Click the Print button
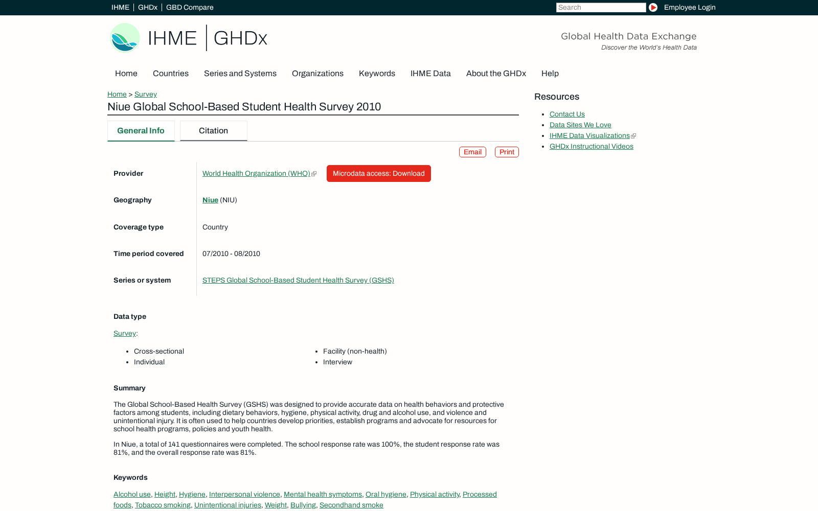The image size is (818, 511). click(507, 152)
